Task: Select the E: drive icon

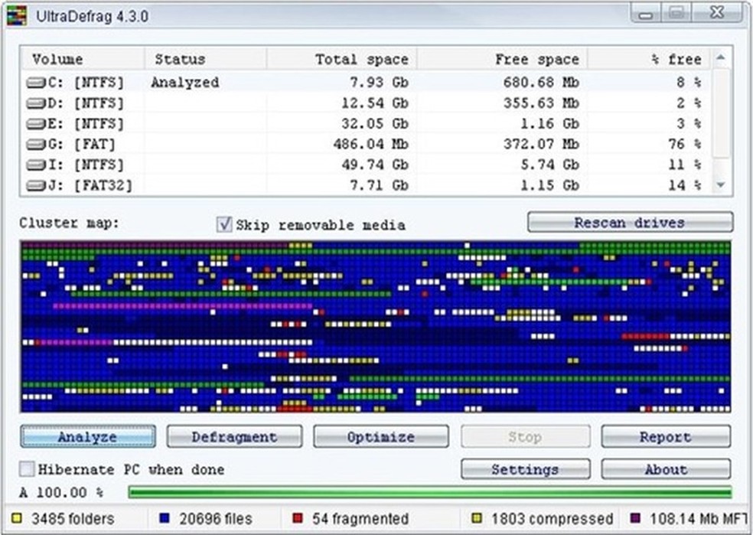Action: click(37, 124)
